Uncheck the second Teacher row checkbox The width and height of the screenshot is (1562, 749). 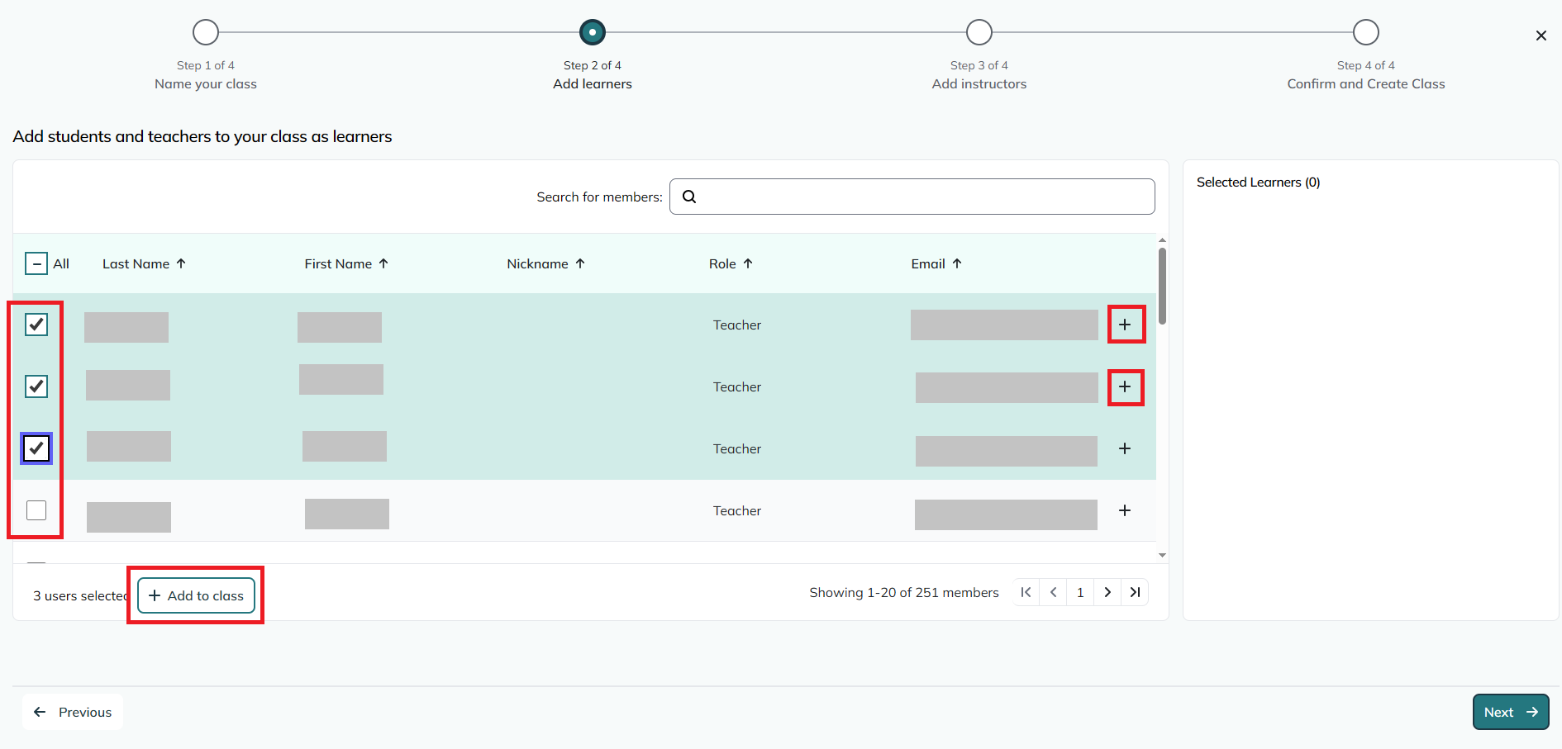click(x=36, y=386)
